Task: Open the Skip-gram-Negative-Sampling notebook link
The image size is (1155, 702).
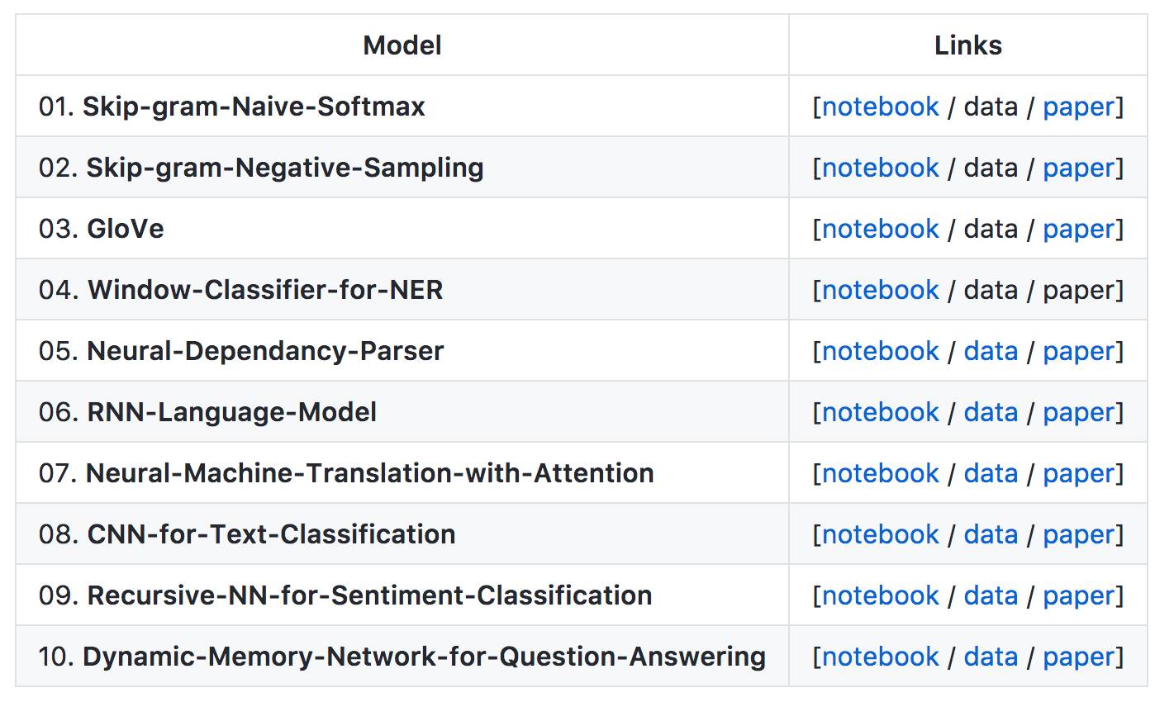Action: pos(880,168)
